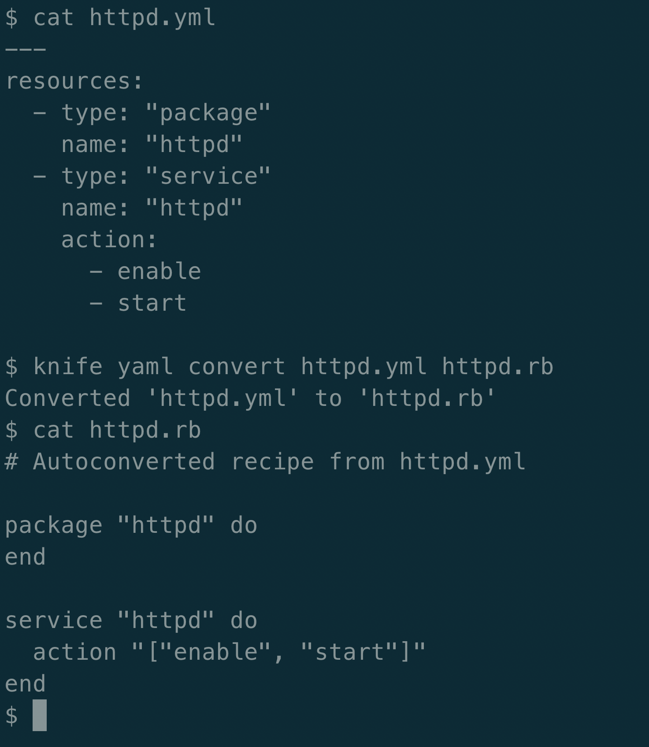Click the "package" type value
Screen dimensions: 649x747
pyautogui.click(x=208, y=113)
